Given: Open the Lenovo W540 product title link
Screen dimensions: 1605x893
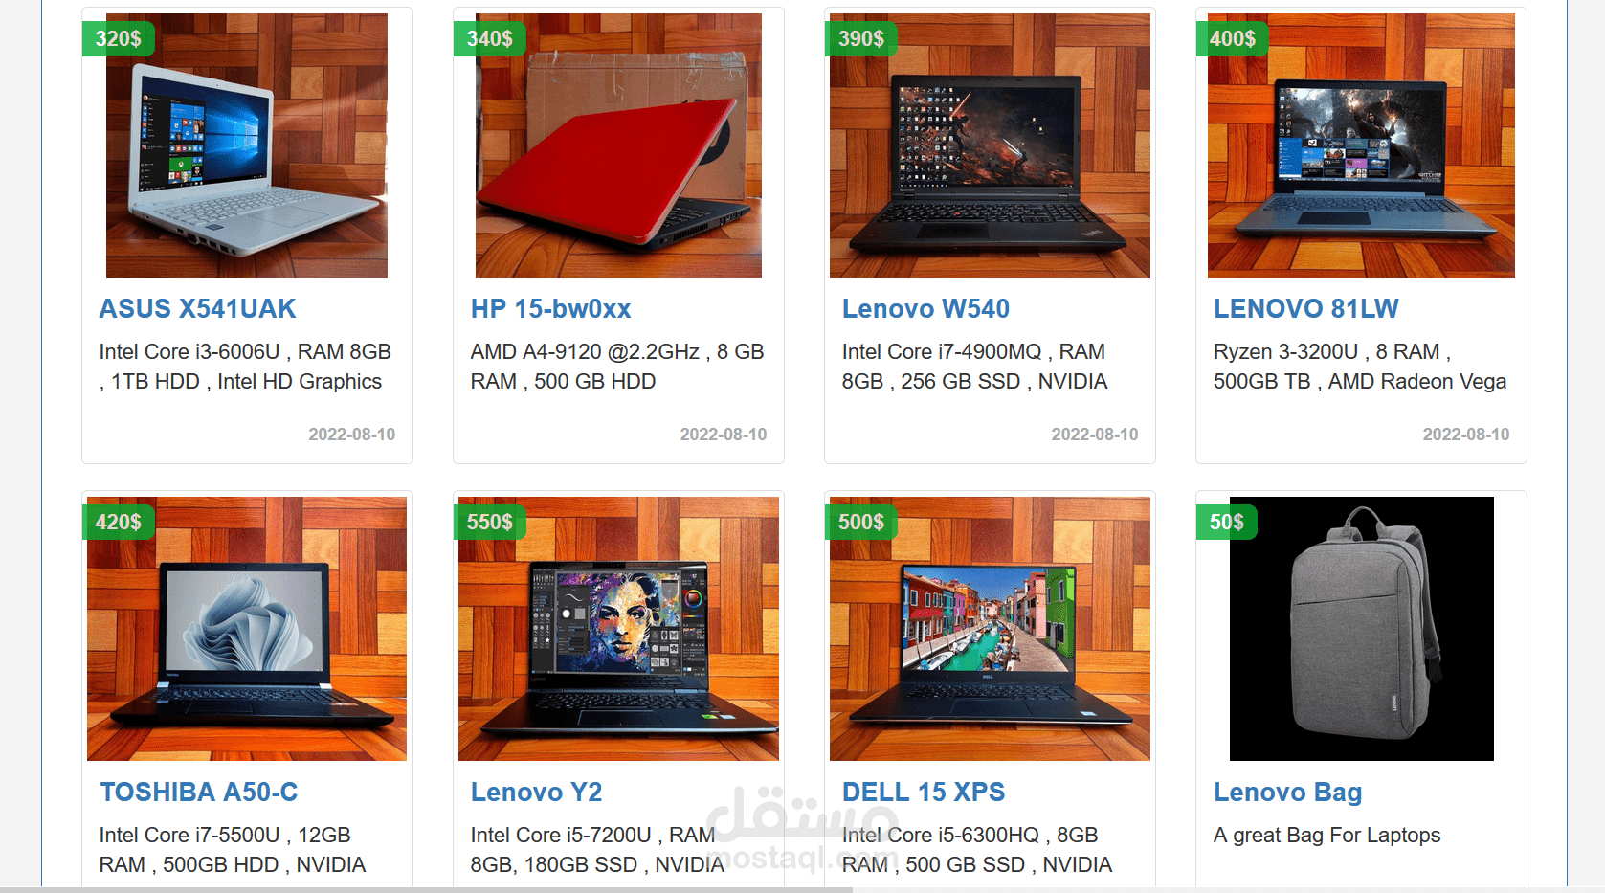Looking at the screenshot, I should pos(925,309).
